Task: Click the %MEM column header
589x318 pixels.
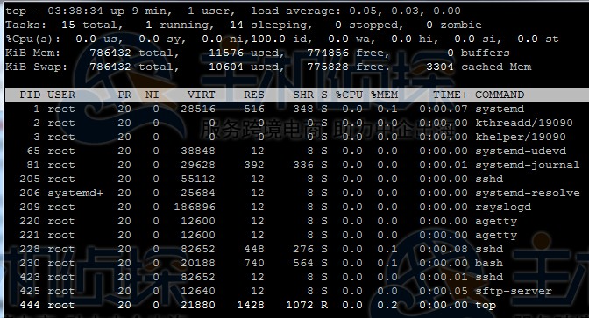Action: pos(384,95)
